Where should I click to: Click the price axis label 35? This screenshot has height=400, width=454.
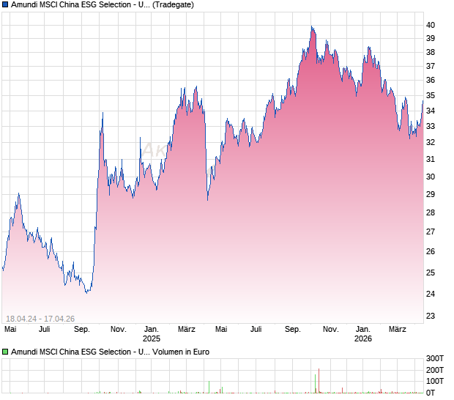pos(431,95)
